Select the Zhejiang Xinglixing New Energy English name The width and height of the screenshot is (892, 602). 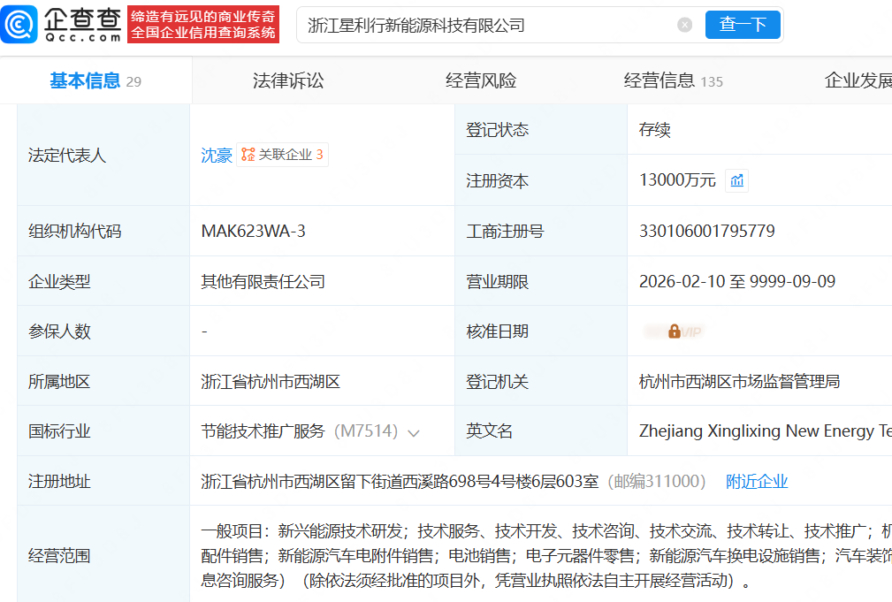(x=766, y=431)
